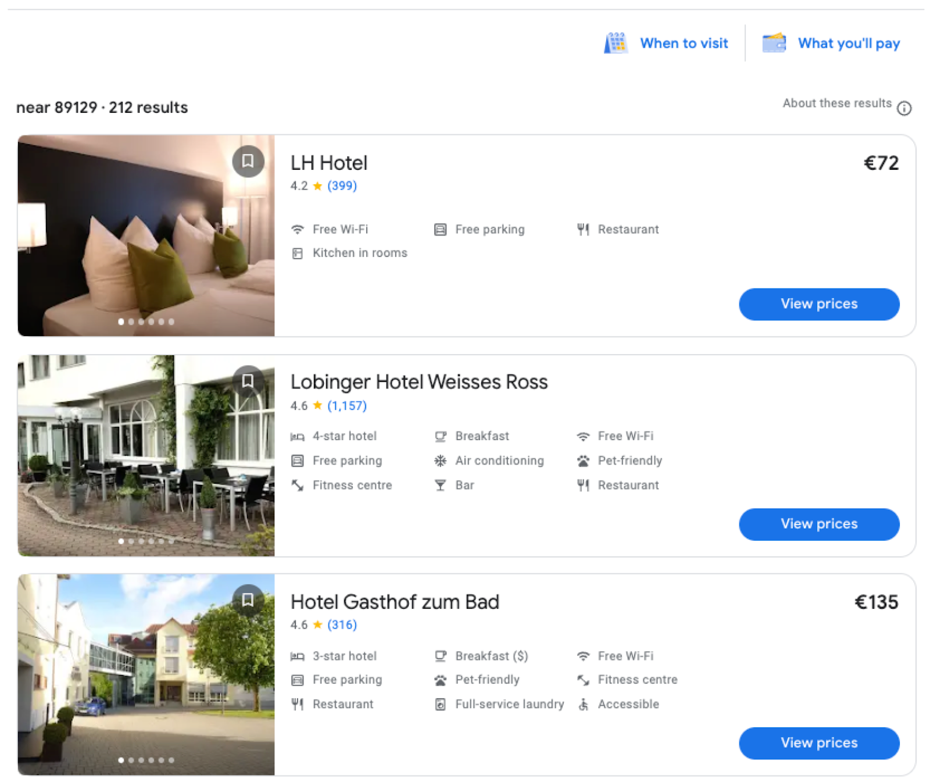Click Lobinger Free Wi-Fi icon
The image size is (930, 782).
[x=583, y=437]
